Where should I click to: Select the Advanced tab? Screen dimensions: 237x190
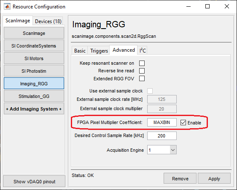click(124, 50)
